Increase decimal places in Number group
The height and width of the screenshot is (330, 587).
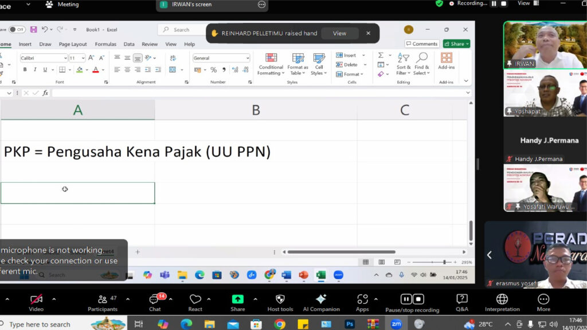pyautogui.click(x=235, y=69)
